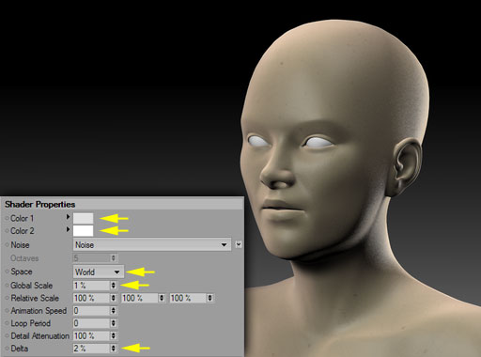The image size is (481, 357).
Task: Click the Loop Period value field
Action: (91, 323)
